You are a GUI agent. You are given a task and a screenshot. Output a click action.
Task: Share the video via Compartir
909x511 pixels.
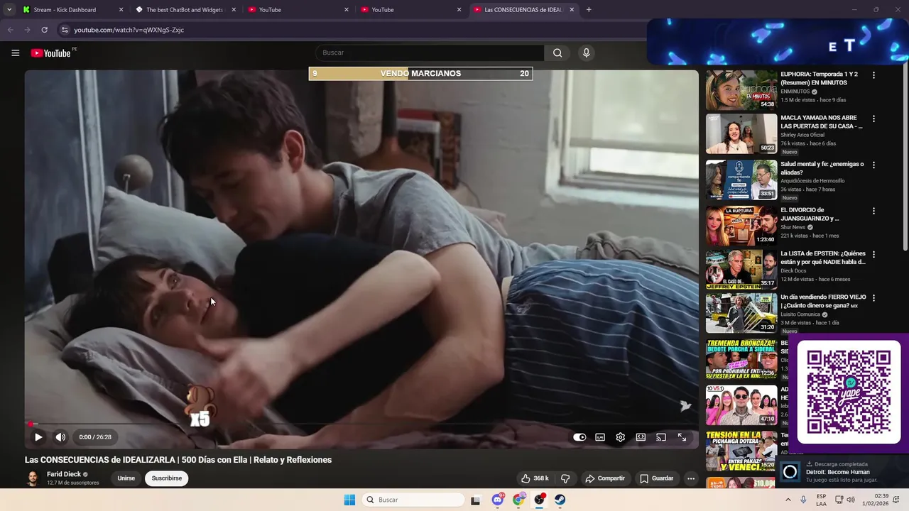[x=605, y=478]
